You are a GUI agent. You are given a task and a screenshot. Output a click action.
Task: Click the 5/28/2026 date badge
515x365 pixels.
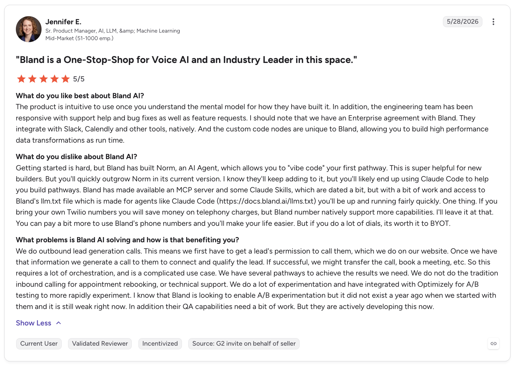(463, 22)
